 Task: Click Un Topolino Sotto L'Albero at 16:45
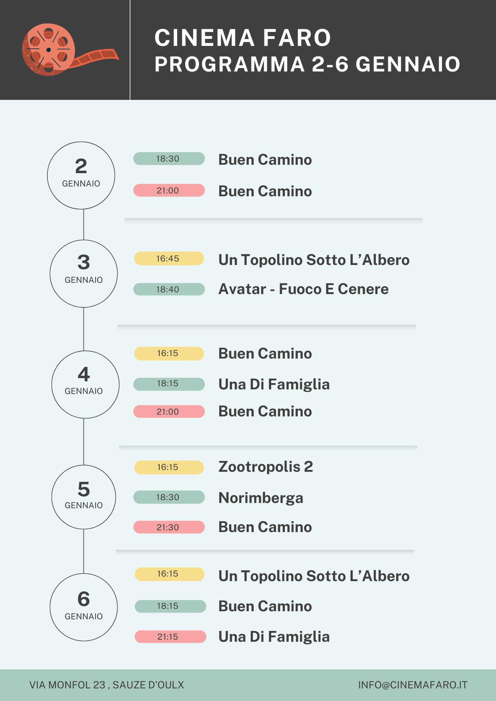pos(314,260)
